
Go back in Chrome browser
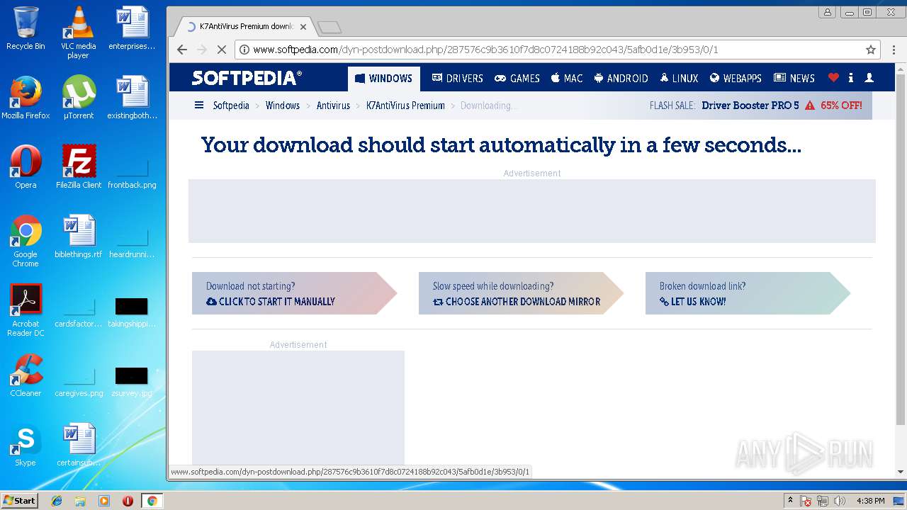182,50
